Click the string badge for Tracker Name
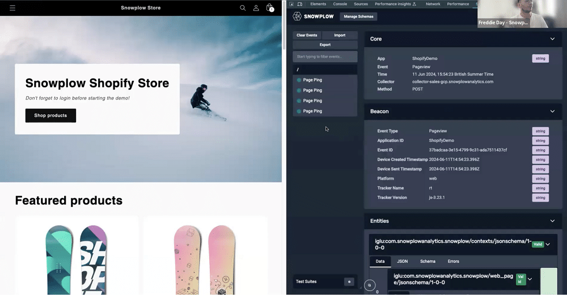The image size is (567, 295). (540, 188)
